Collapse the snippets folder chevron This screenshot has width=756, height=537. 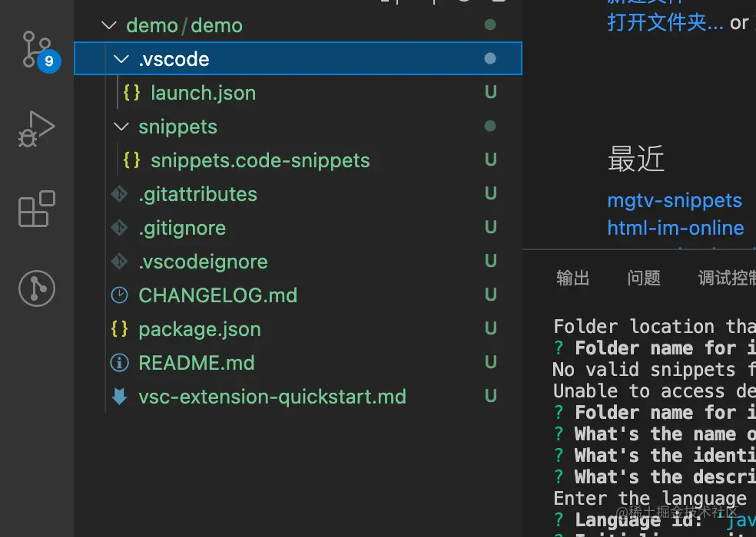point(121,127)
